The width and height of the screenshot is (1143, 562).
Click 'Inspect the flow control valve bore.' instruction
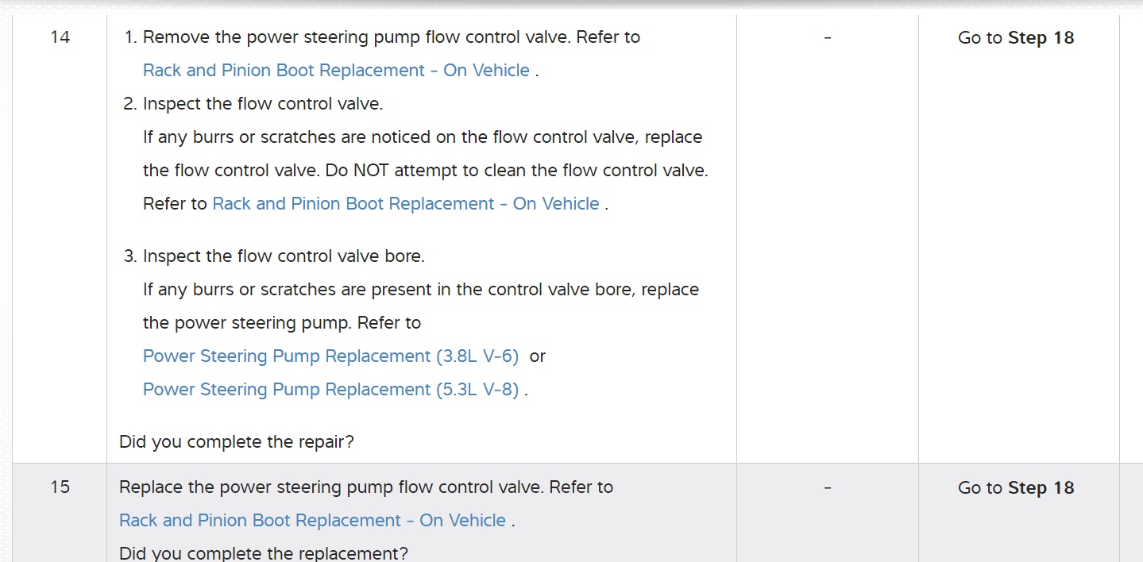284,256
